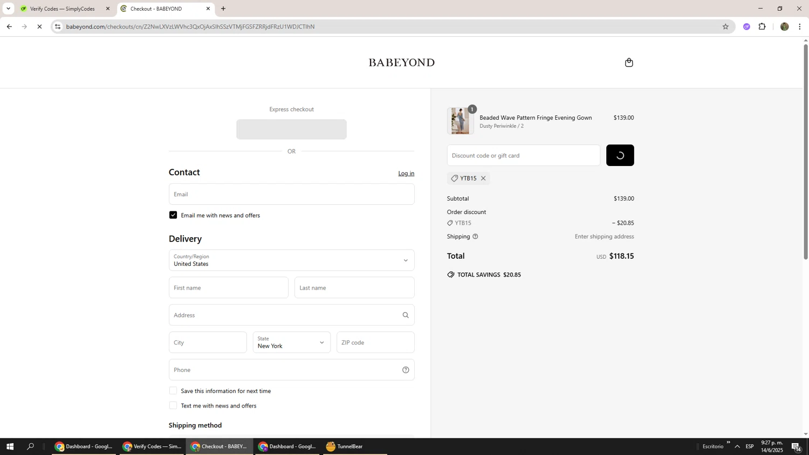Click the ZIP code field

tap(375, 342)
